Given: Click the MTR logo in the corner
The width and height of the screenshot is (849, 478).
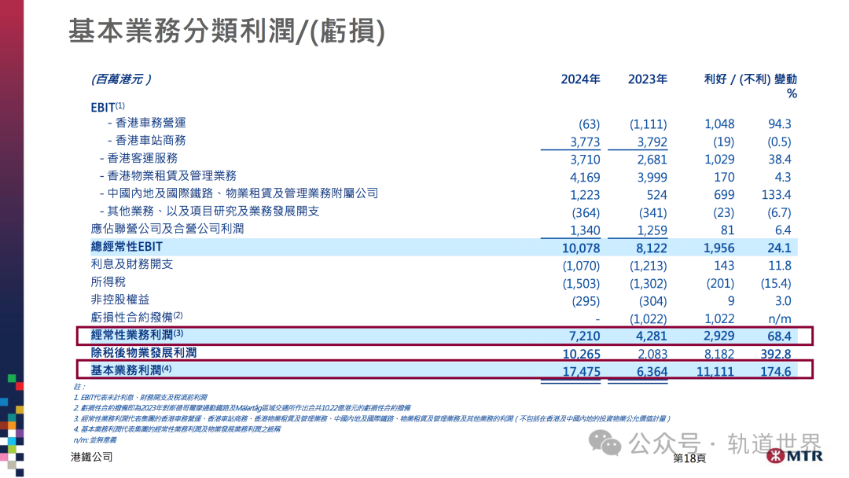Looking at the screenshot, I should point(794,456).
